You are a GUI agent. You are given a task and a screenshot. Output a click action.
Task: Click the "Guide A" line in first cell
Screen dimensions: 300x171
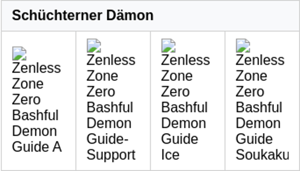pos(37,147)
